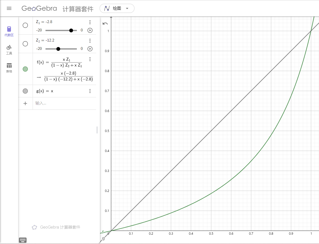Click the 0.5 label on the x-axis
319x244 pixels.
click(x=211, y=234)
